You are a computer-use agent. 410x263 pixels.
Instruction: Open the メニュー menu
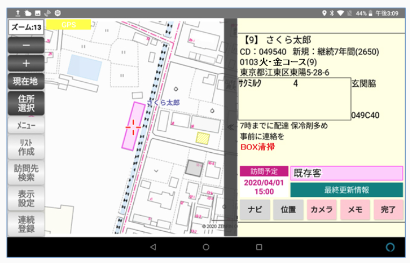[26, 125]
